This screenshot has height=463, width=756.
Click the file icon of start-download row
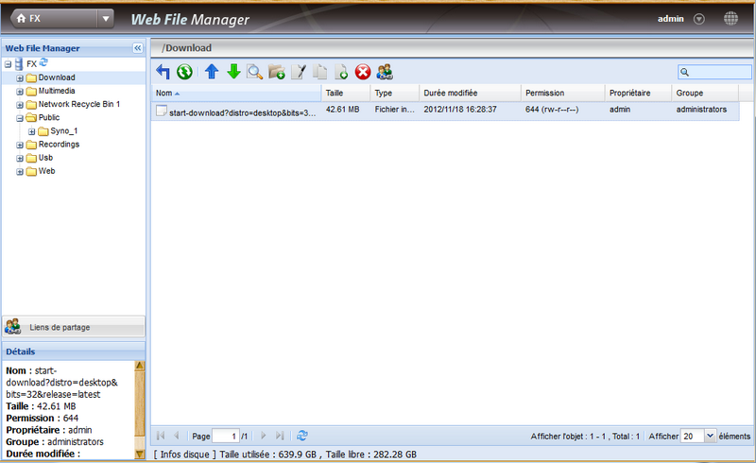click(x=161, y=111)
